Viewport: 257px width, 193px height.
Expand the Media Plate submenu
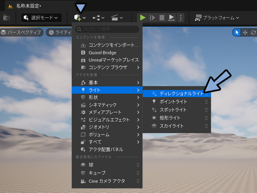click(107, 112)
